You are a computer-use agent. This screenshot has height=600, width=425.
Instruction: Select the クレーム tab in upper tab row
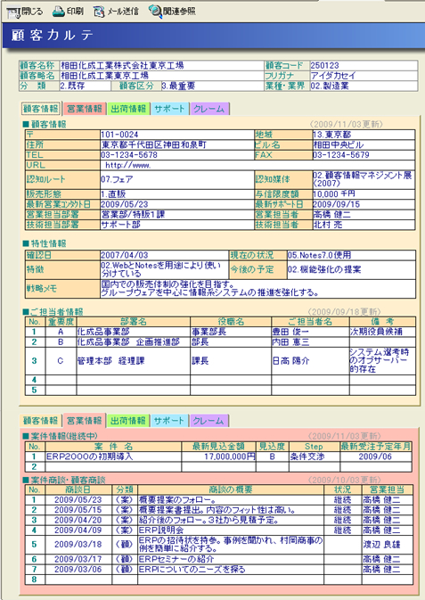click(209, 109)
